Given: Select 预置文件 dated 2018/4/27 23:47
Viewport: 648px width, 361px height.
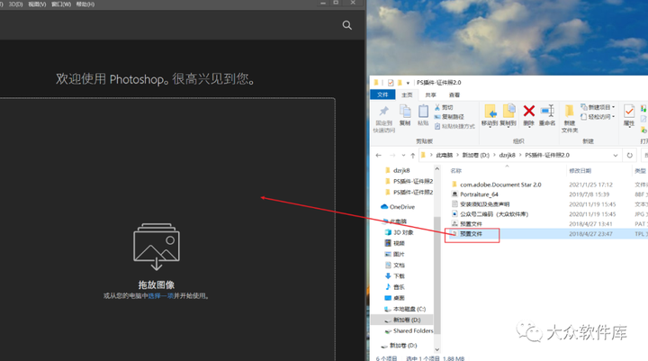Looking at the screenshot, I should (x=471, y=234).
